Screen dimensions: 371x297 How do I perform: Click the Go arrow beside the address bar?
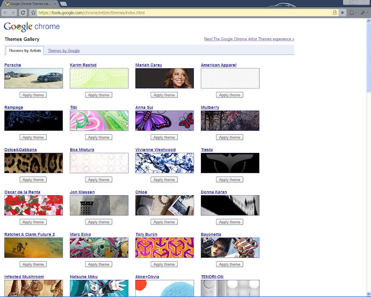pyautogui.click(x=343, y=13)
